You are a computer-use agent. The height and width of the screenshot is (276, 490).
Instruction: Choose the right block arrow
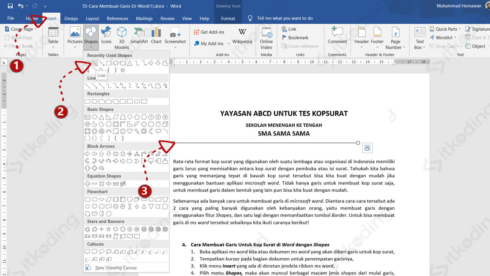pyautogui.click(x=87, y=154)
